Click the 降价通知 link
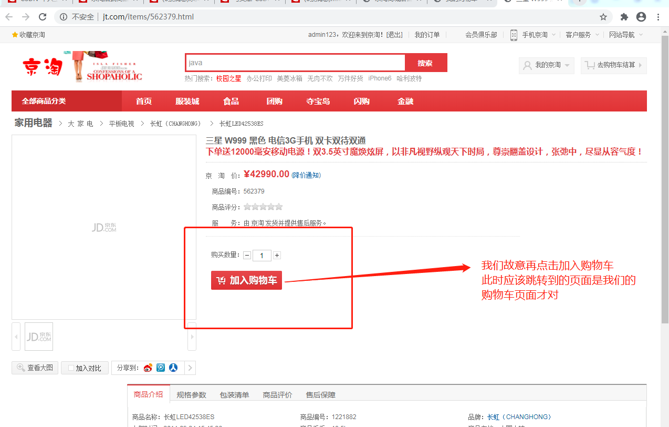This screenshot has height=427, width=669. [x=306, y=175]
